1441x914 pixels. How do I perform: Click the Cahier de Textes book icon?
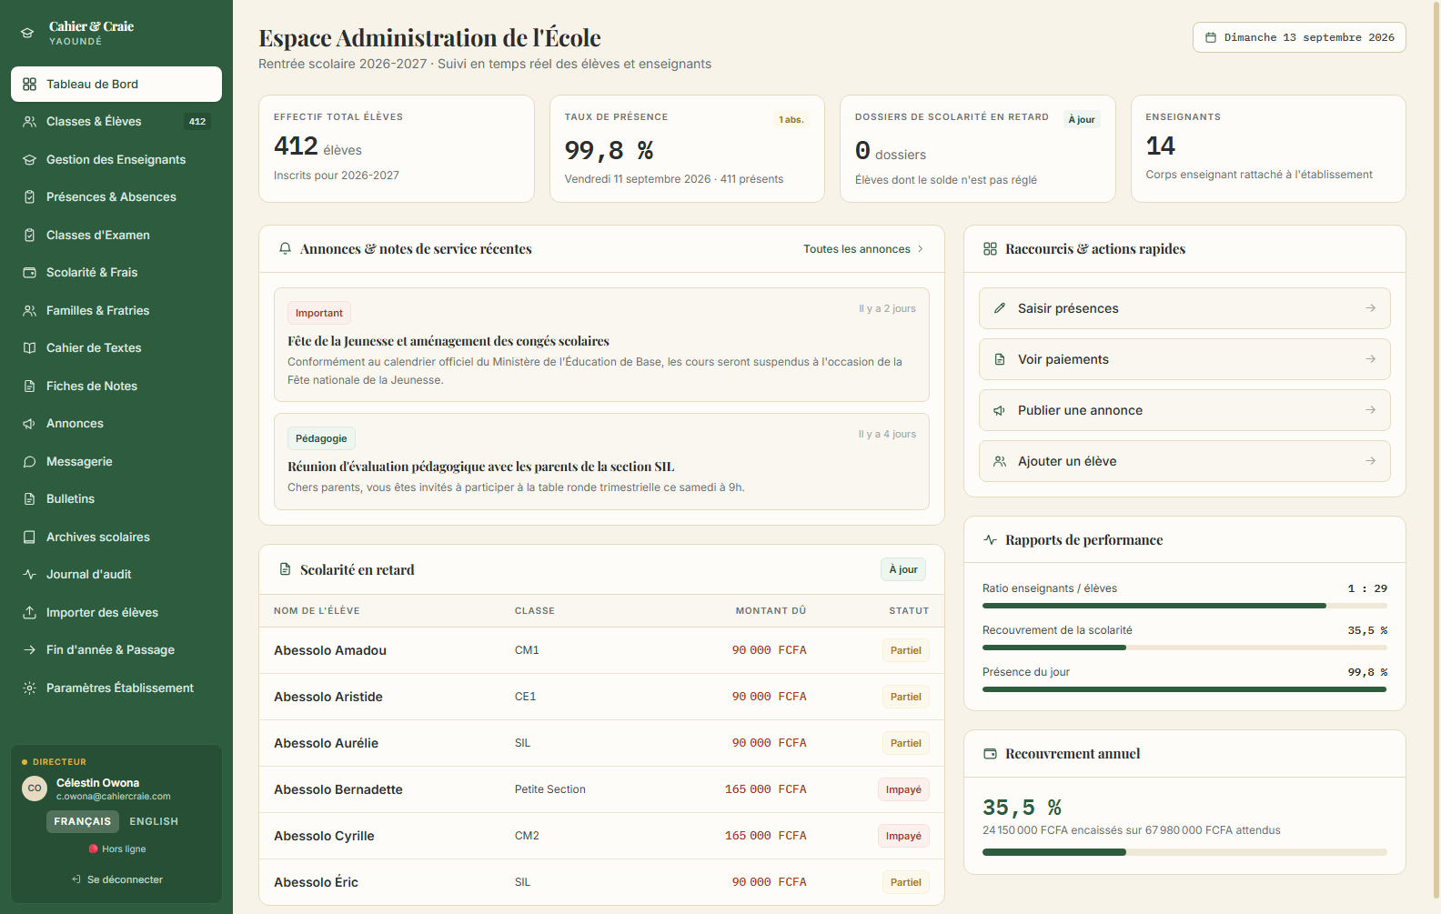click(x=29, y=348)
